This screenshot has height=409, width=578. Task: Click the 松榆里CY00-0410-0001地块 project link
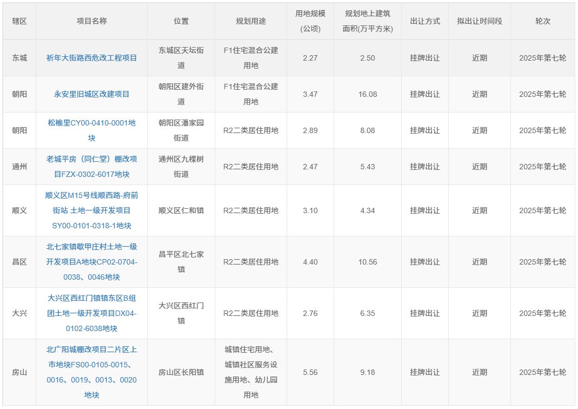(91, 130)
